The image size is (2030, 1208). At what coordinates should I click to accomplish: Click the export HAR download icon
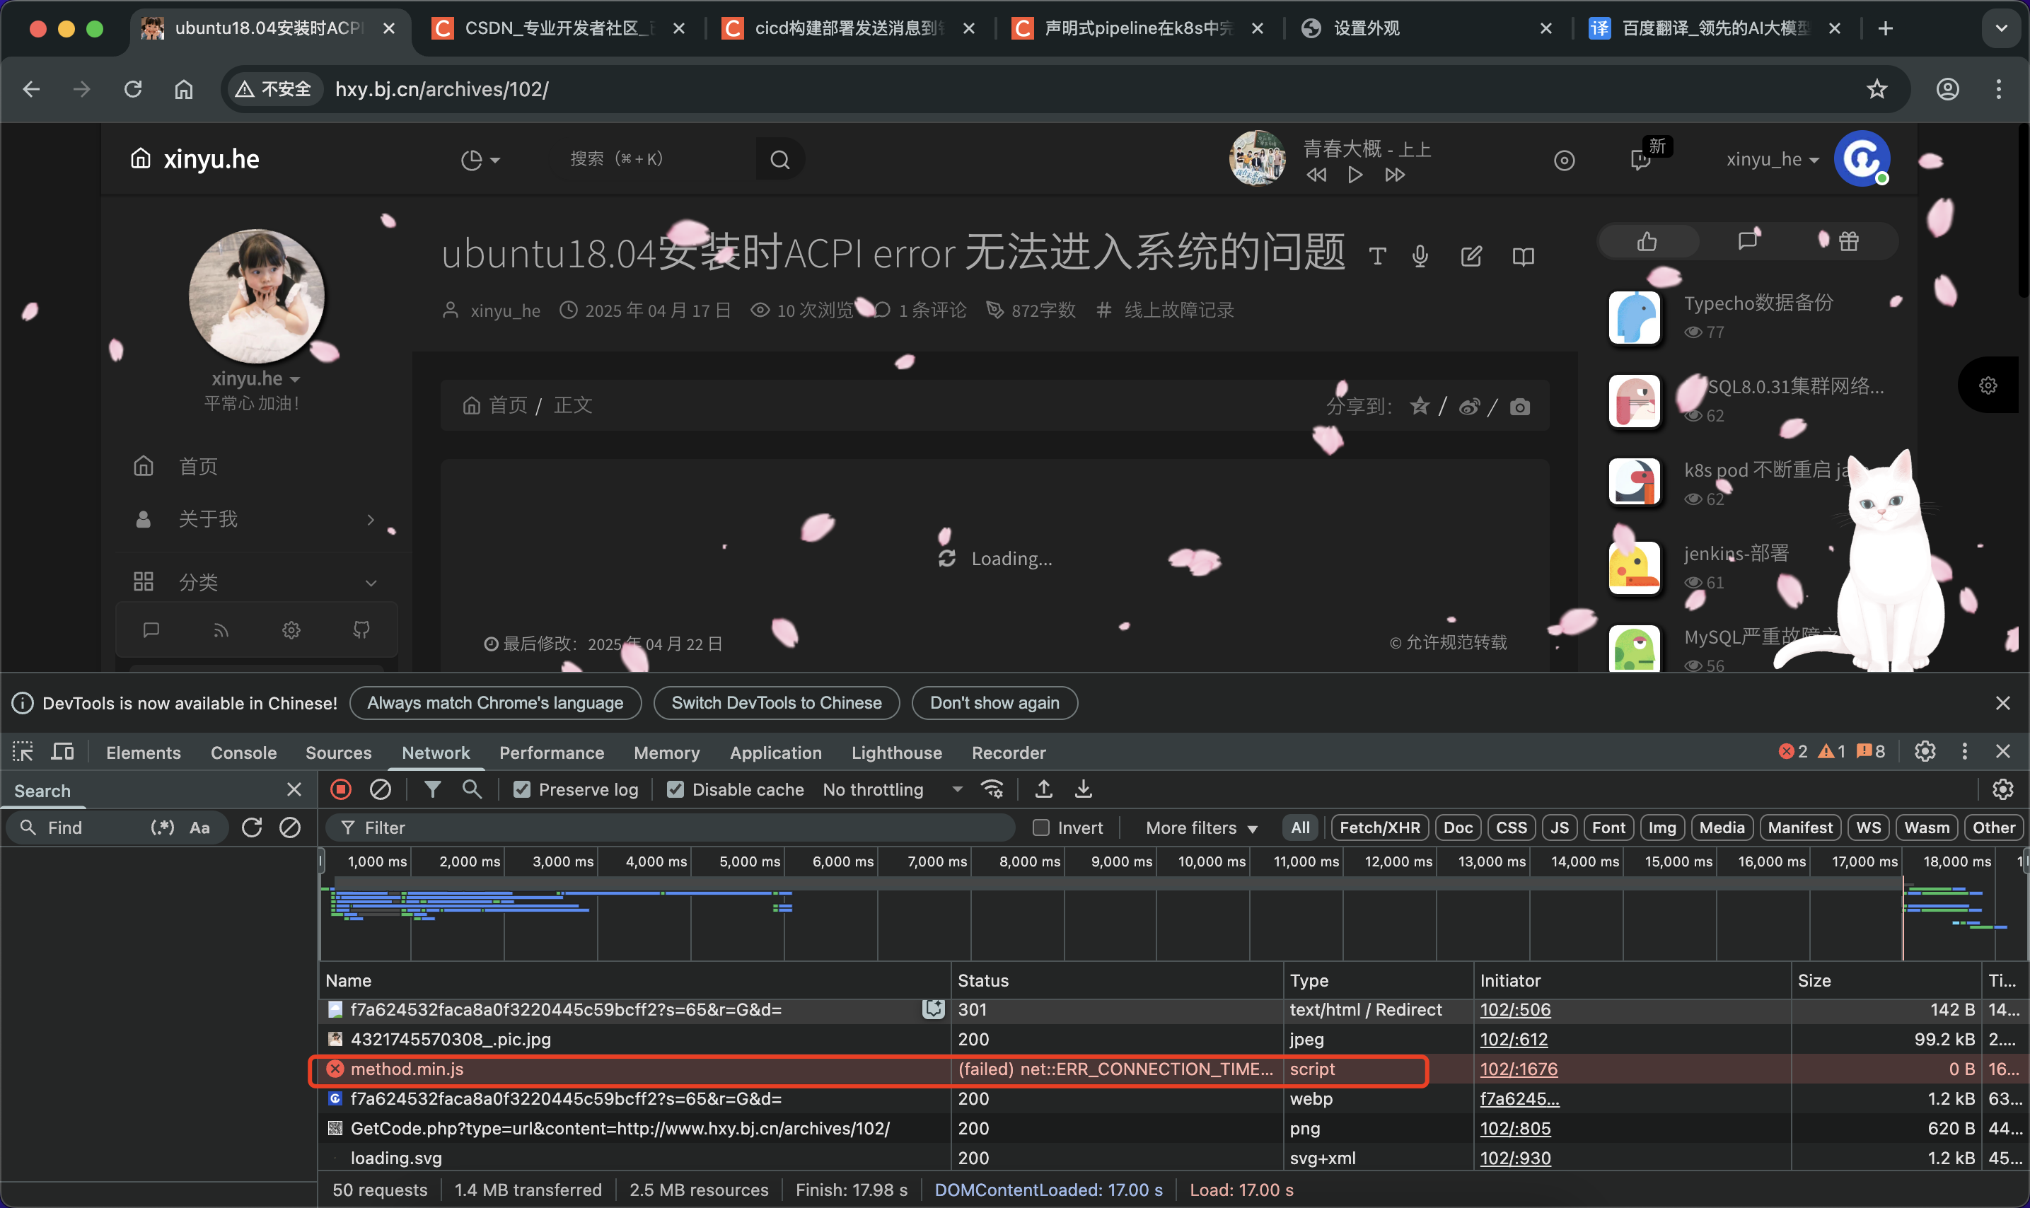coord(1084,789)
